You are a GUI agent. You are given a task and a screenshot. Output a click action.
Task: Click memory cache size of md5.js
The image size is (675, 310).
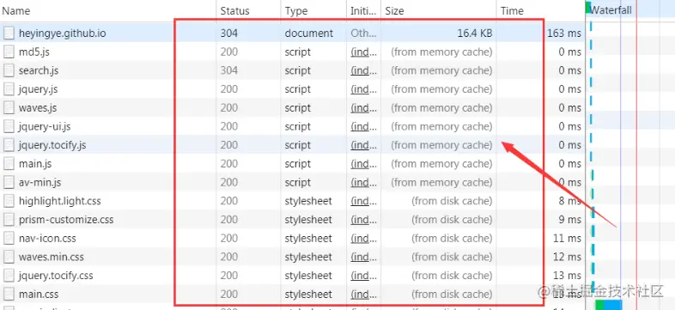(x=441, y=52)
